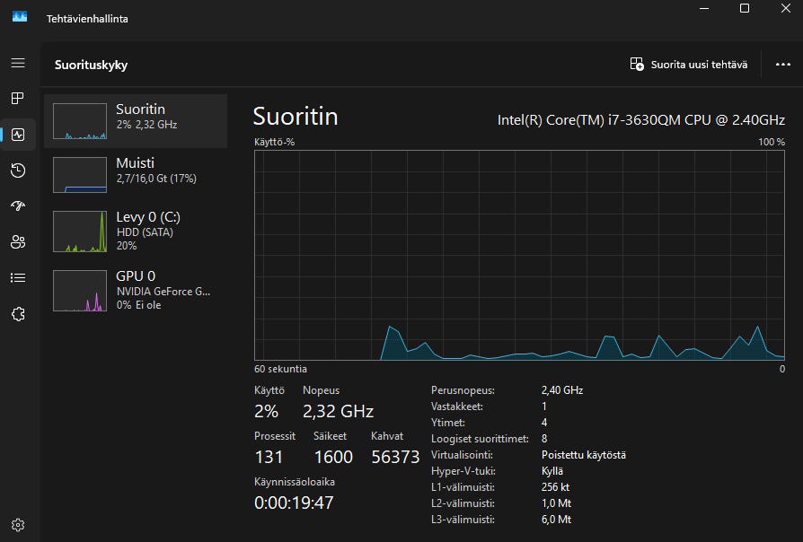The height and width of the screenshot is (542, 803).
Task: Click the process count '131'
Action: point(269,457)
